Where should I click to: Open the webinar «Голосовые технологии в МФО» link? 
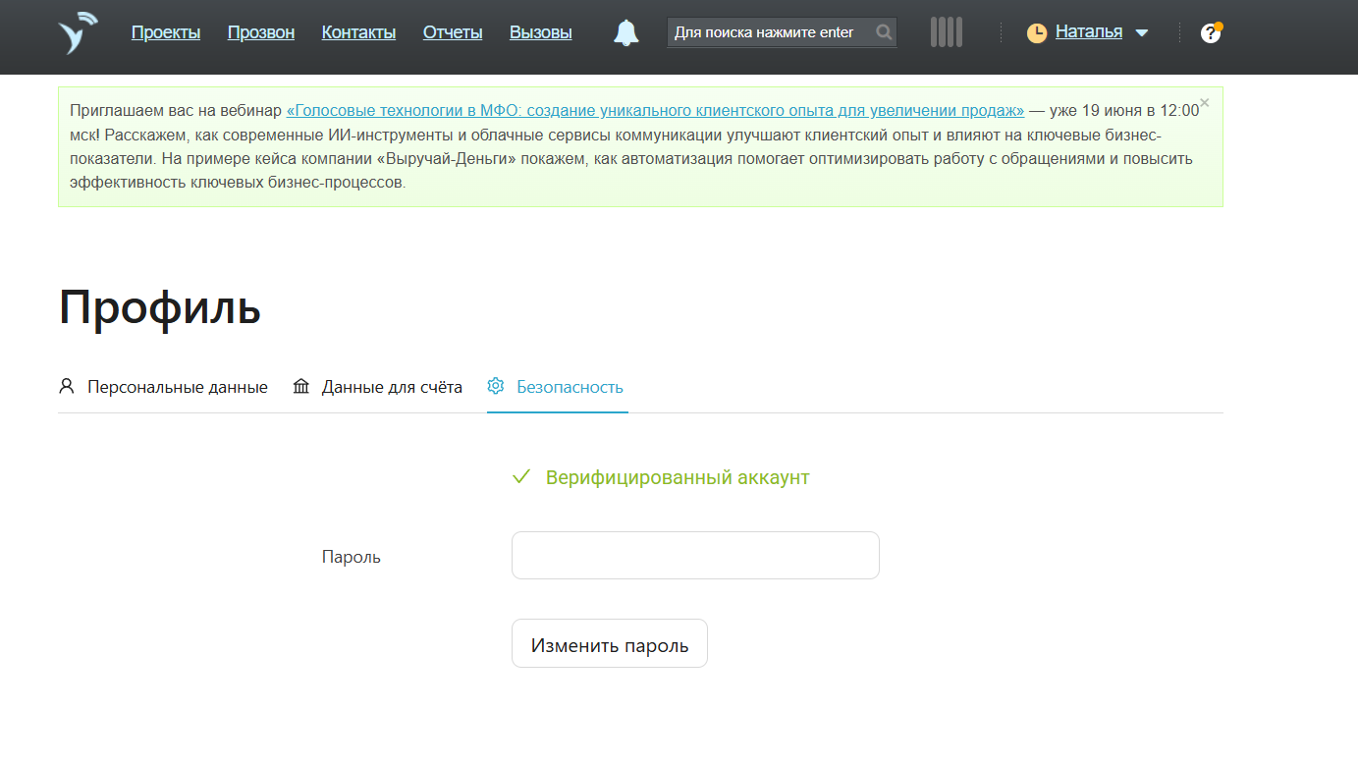654,110
